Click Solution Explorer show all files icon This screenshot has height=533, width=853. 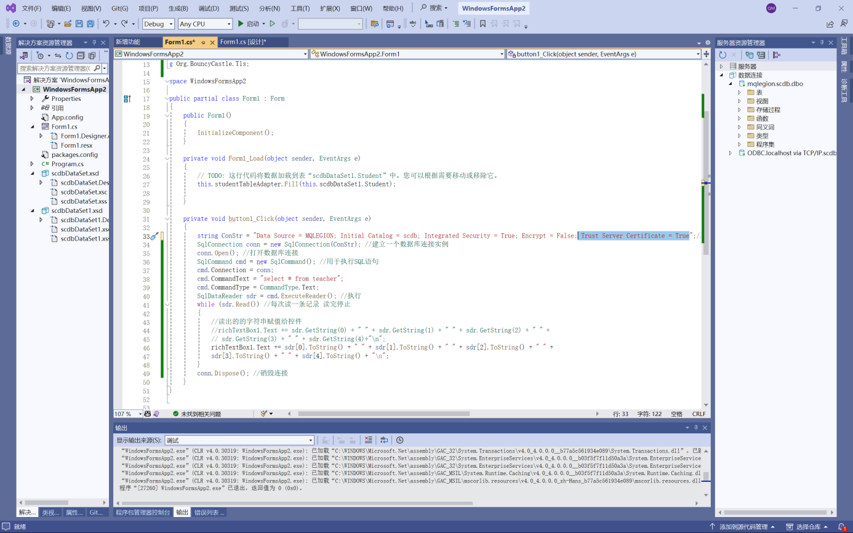(91, 55)
